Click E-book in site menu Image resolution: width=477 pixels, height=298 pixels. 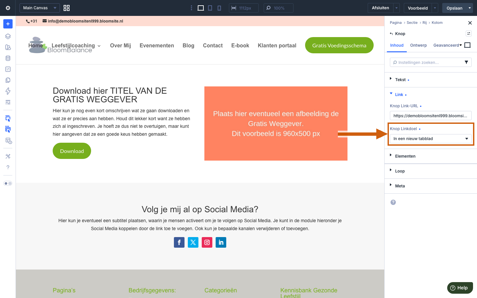(240, 46)
